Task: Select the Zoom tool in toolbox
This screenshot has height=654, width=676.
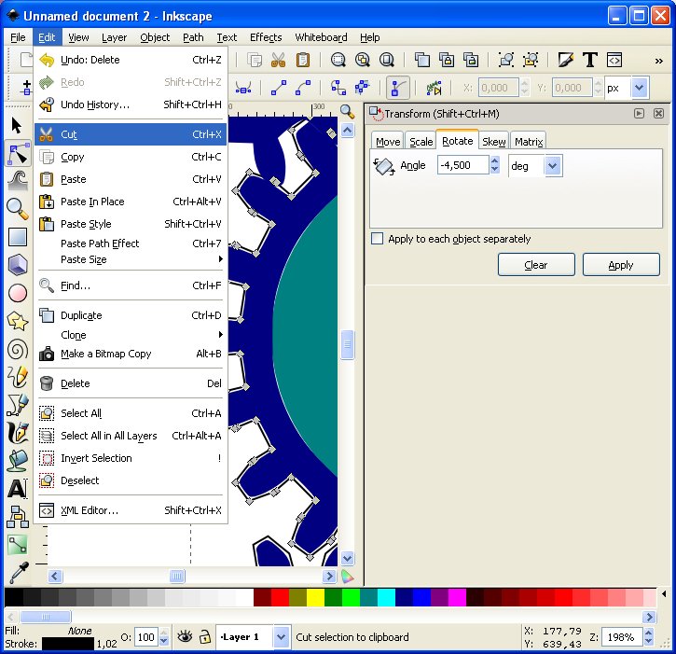Action: (17, 208)
